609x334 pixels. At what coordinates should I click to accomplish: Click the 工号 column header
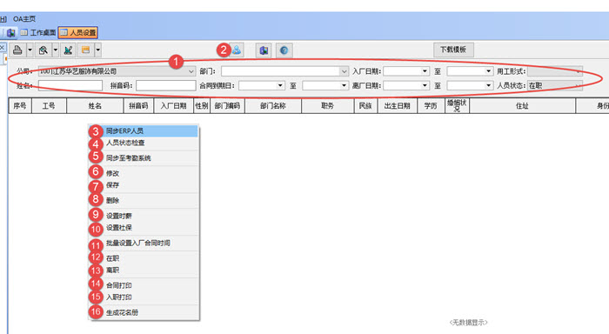tap(49, 105)
